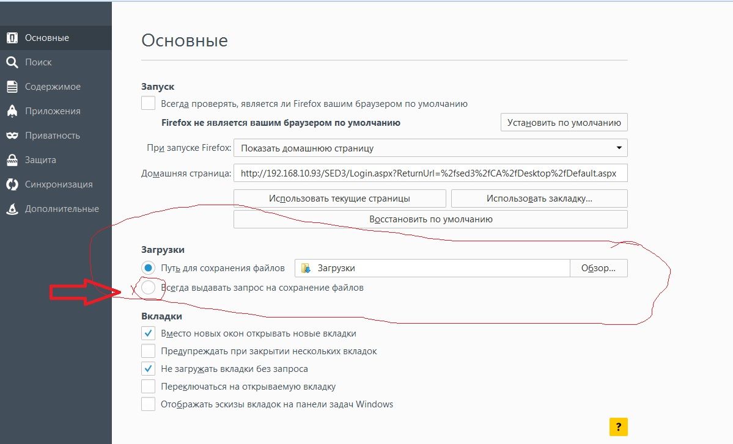733x444 pixels.
Task: Click the Content (Содержимое) document icon
Action: (x=12, y=87)
